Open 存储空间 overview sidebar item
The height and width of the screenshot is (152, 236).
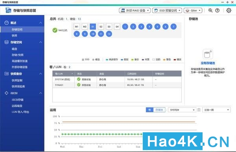coord(22,30)
